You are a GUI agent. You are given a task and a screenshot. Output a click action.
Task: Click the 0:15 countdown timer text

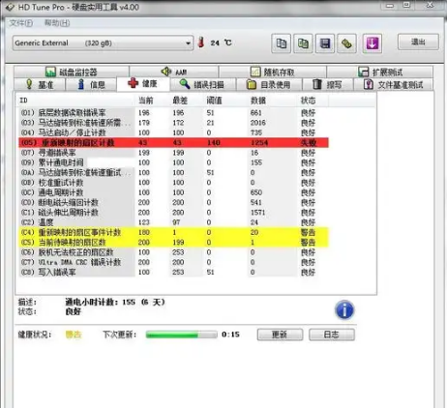click(230, 335)
